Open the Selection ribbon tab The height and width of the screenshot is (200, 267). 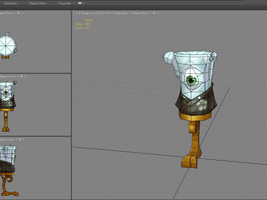[11, 3]
